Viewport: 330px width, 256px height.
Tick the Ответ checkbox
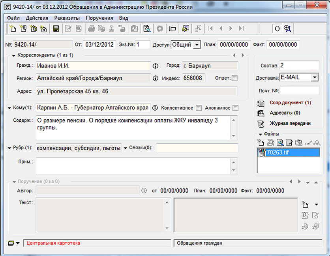click(x=234, y=78)
